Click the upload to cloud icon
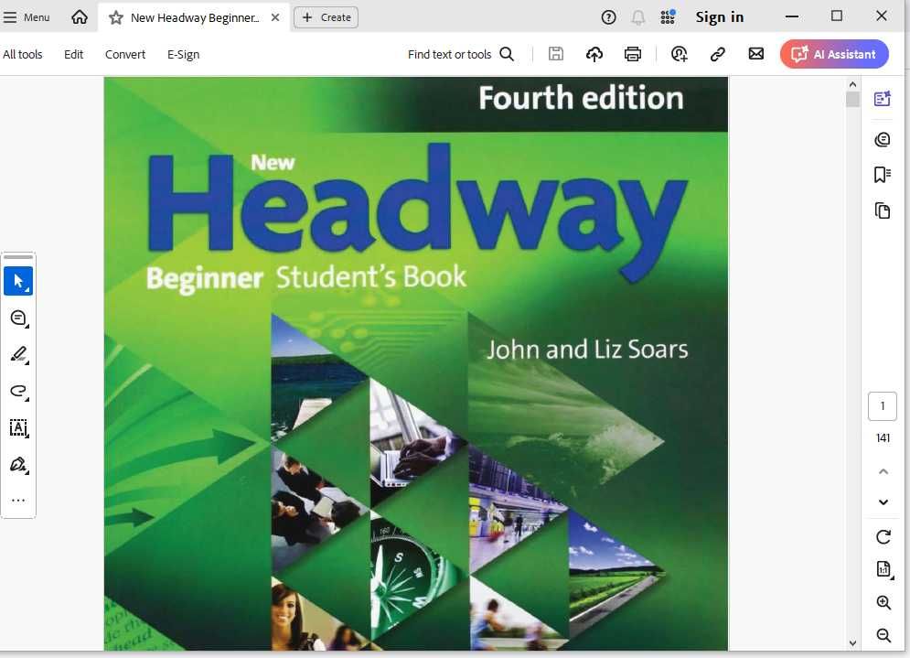This screenshot has width=910, height=658. pyautogui.click(x=594, y=54)
